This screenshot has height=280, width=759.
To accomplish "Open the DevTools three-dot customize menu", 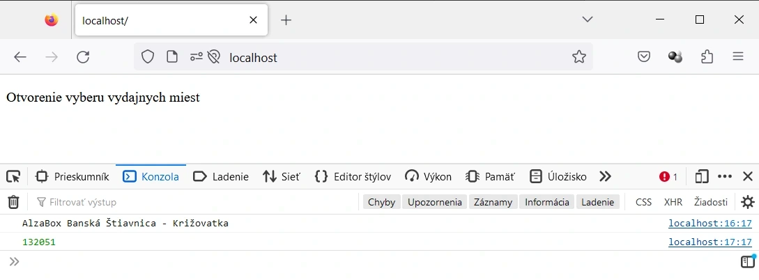I will coord(725,176).
